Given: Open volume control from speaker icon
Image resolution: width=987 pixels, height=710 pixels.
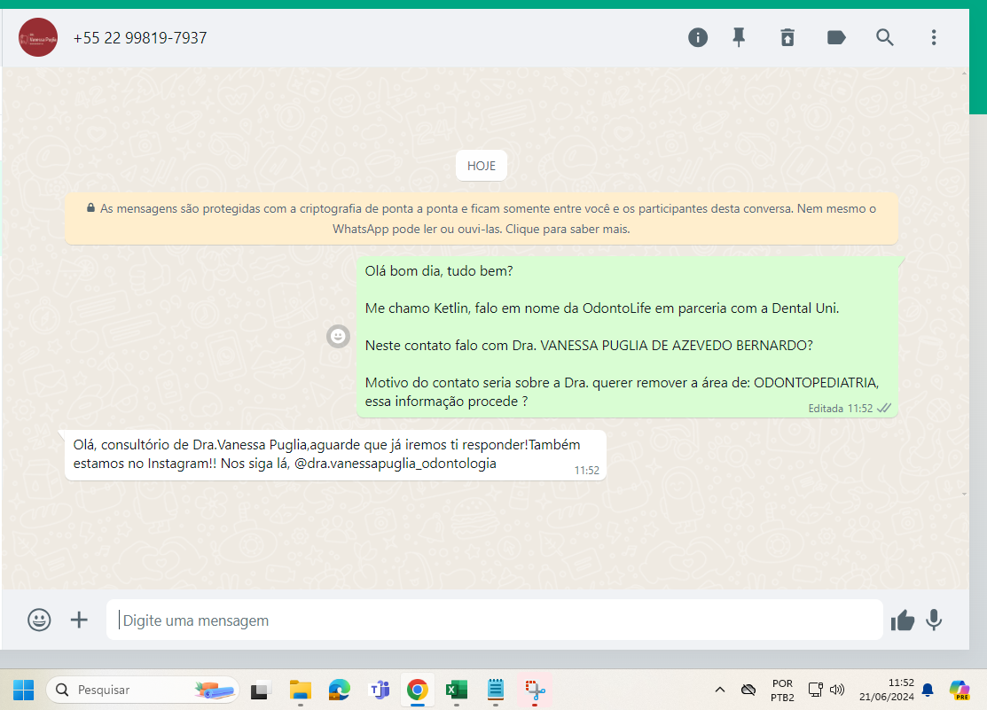Looking at the screenshot, I should 836,690.
